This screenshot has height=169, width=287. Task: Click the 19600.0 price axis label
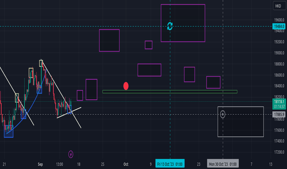[279, 20]
